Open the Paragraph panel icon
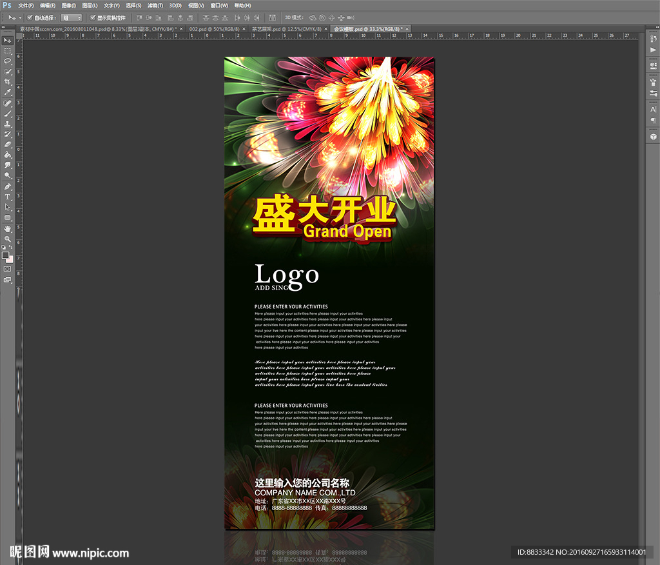 [x=654, y=121]
